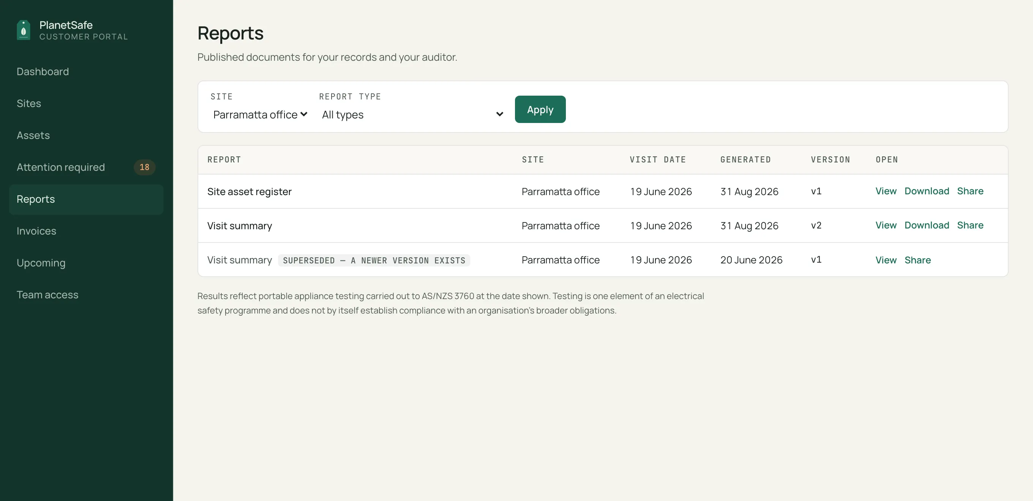Click the Site column header in table
The width and height of the screenshot is (1033, 501).
coord(532,159)
